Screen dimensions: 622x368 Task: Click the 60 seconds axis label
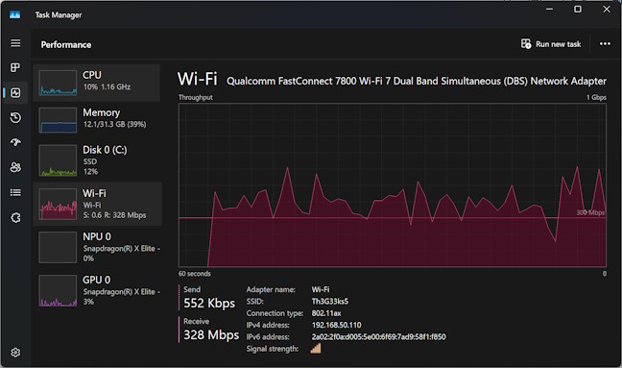(194, 274)
